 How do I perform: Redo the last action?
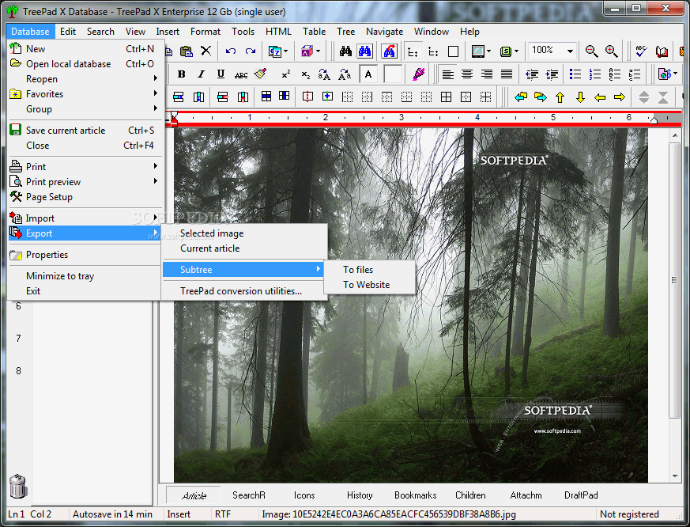tap(251, 51)
